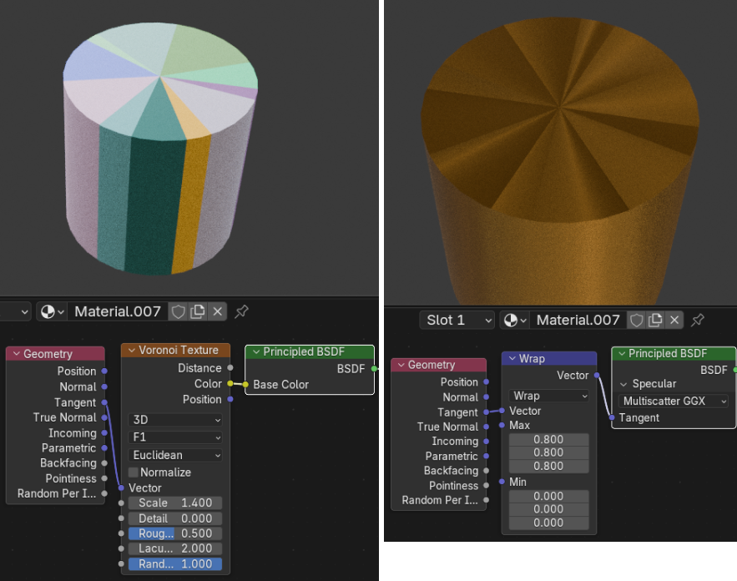
Task: Click the Scale value field showing 1.400
Action: pyautogui.click(x=174, y=503)
